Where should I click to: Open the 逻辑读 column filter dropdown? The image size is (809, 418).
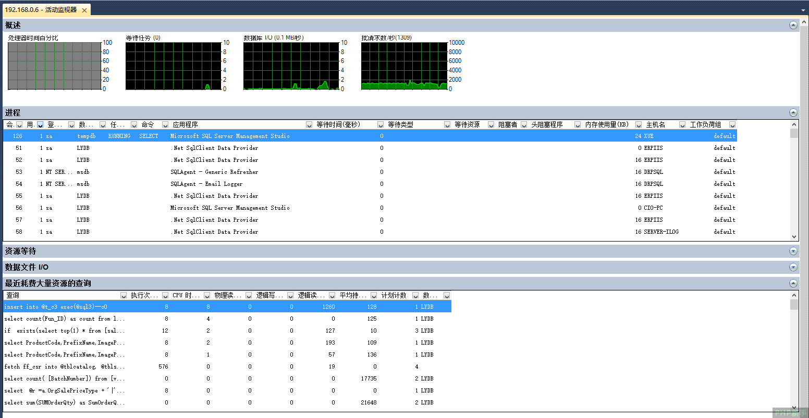coord(332,296)
